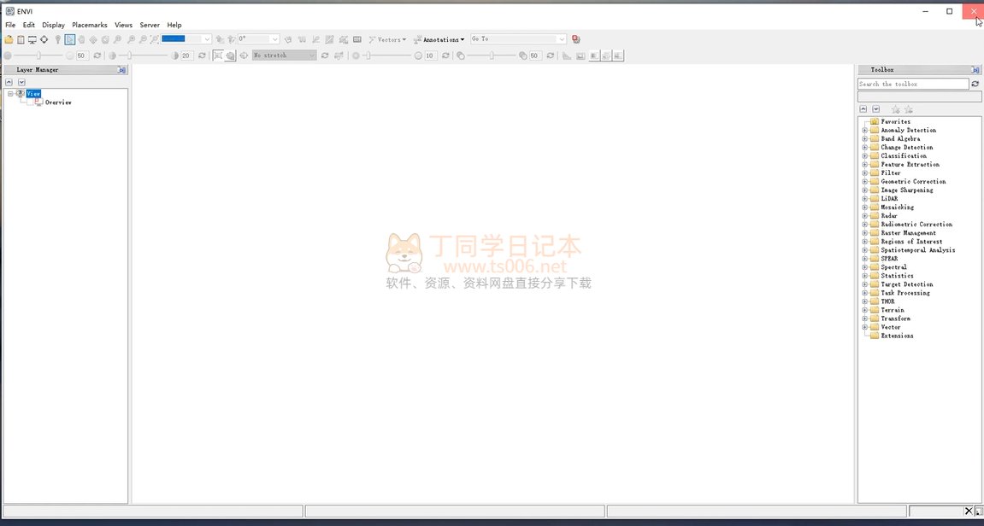Screen dimensions: 984x526
Task: Click the grid table icon in toolbar
Action: click(x=357, y=39)
